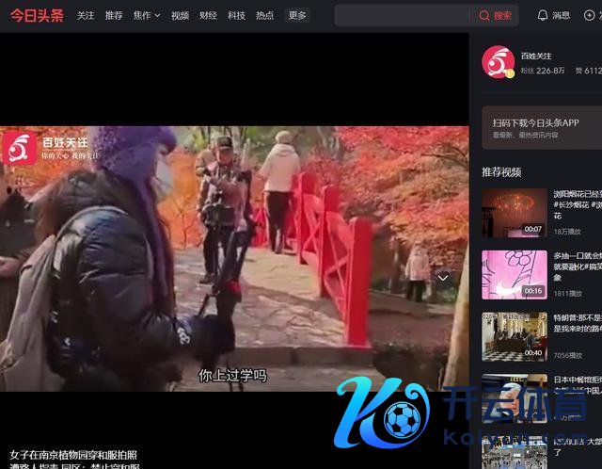Screen dimensions: 602x469
Task: Click the bell icon next to 消息
Action: click(543, 16)
